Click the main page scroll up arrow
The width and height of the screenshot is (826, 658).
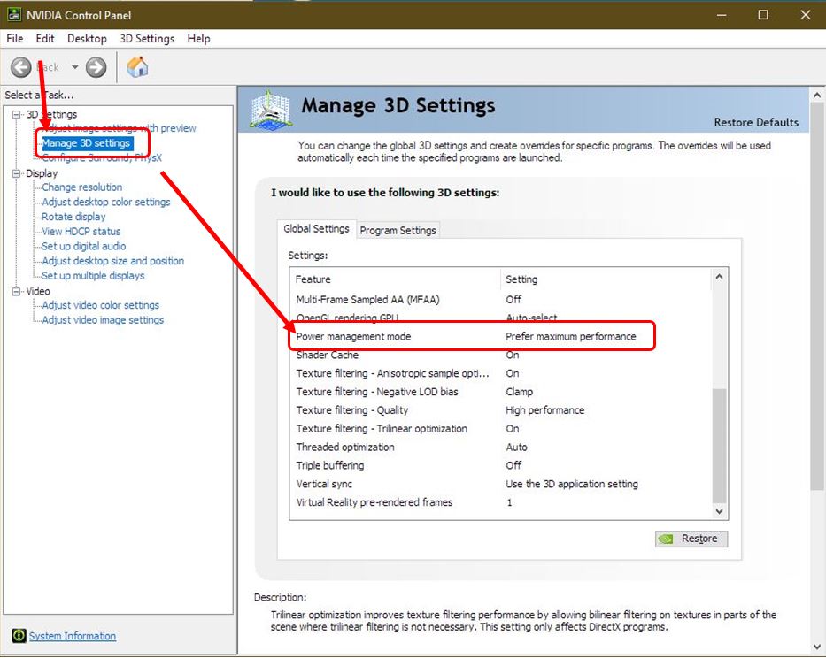817,96
